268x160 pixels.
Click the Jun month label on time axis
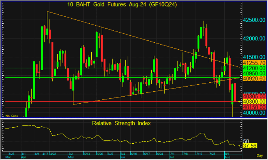[122, 157]
